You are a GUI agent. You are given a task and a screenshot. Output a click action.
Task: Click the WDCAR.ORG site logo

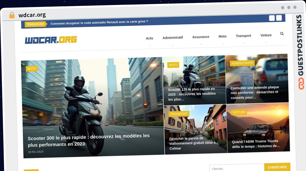pos(51,40)
